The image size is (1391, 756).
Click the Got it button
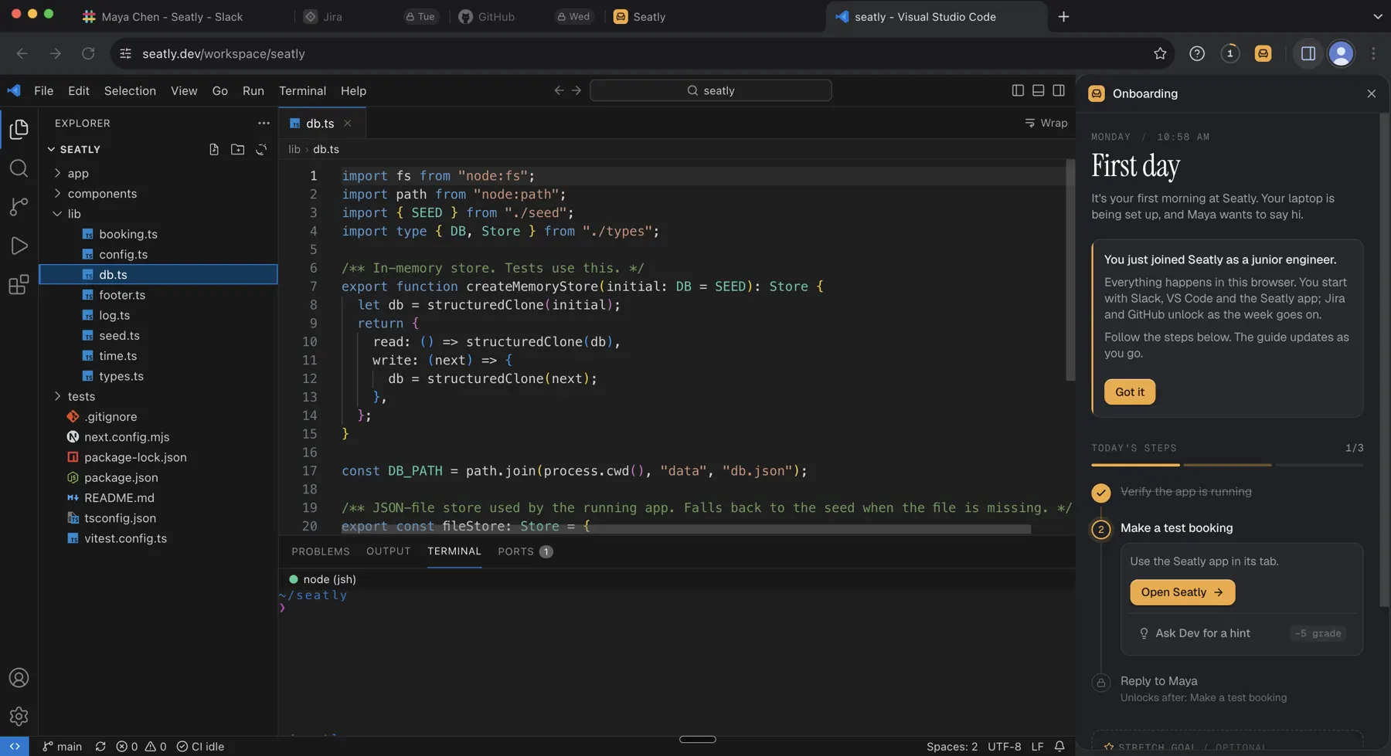1129,392
